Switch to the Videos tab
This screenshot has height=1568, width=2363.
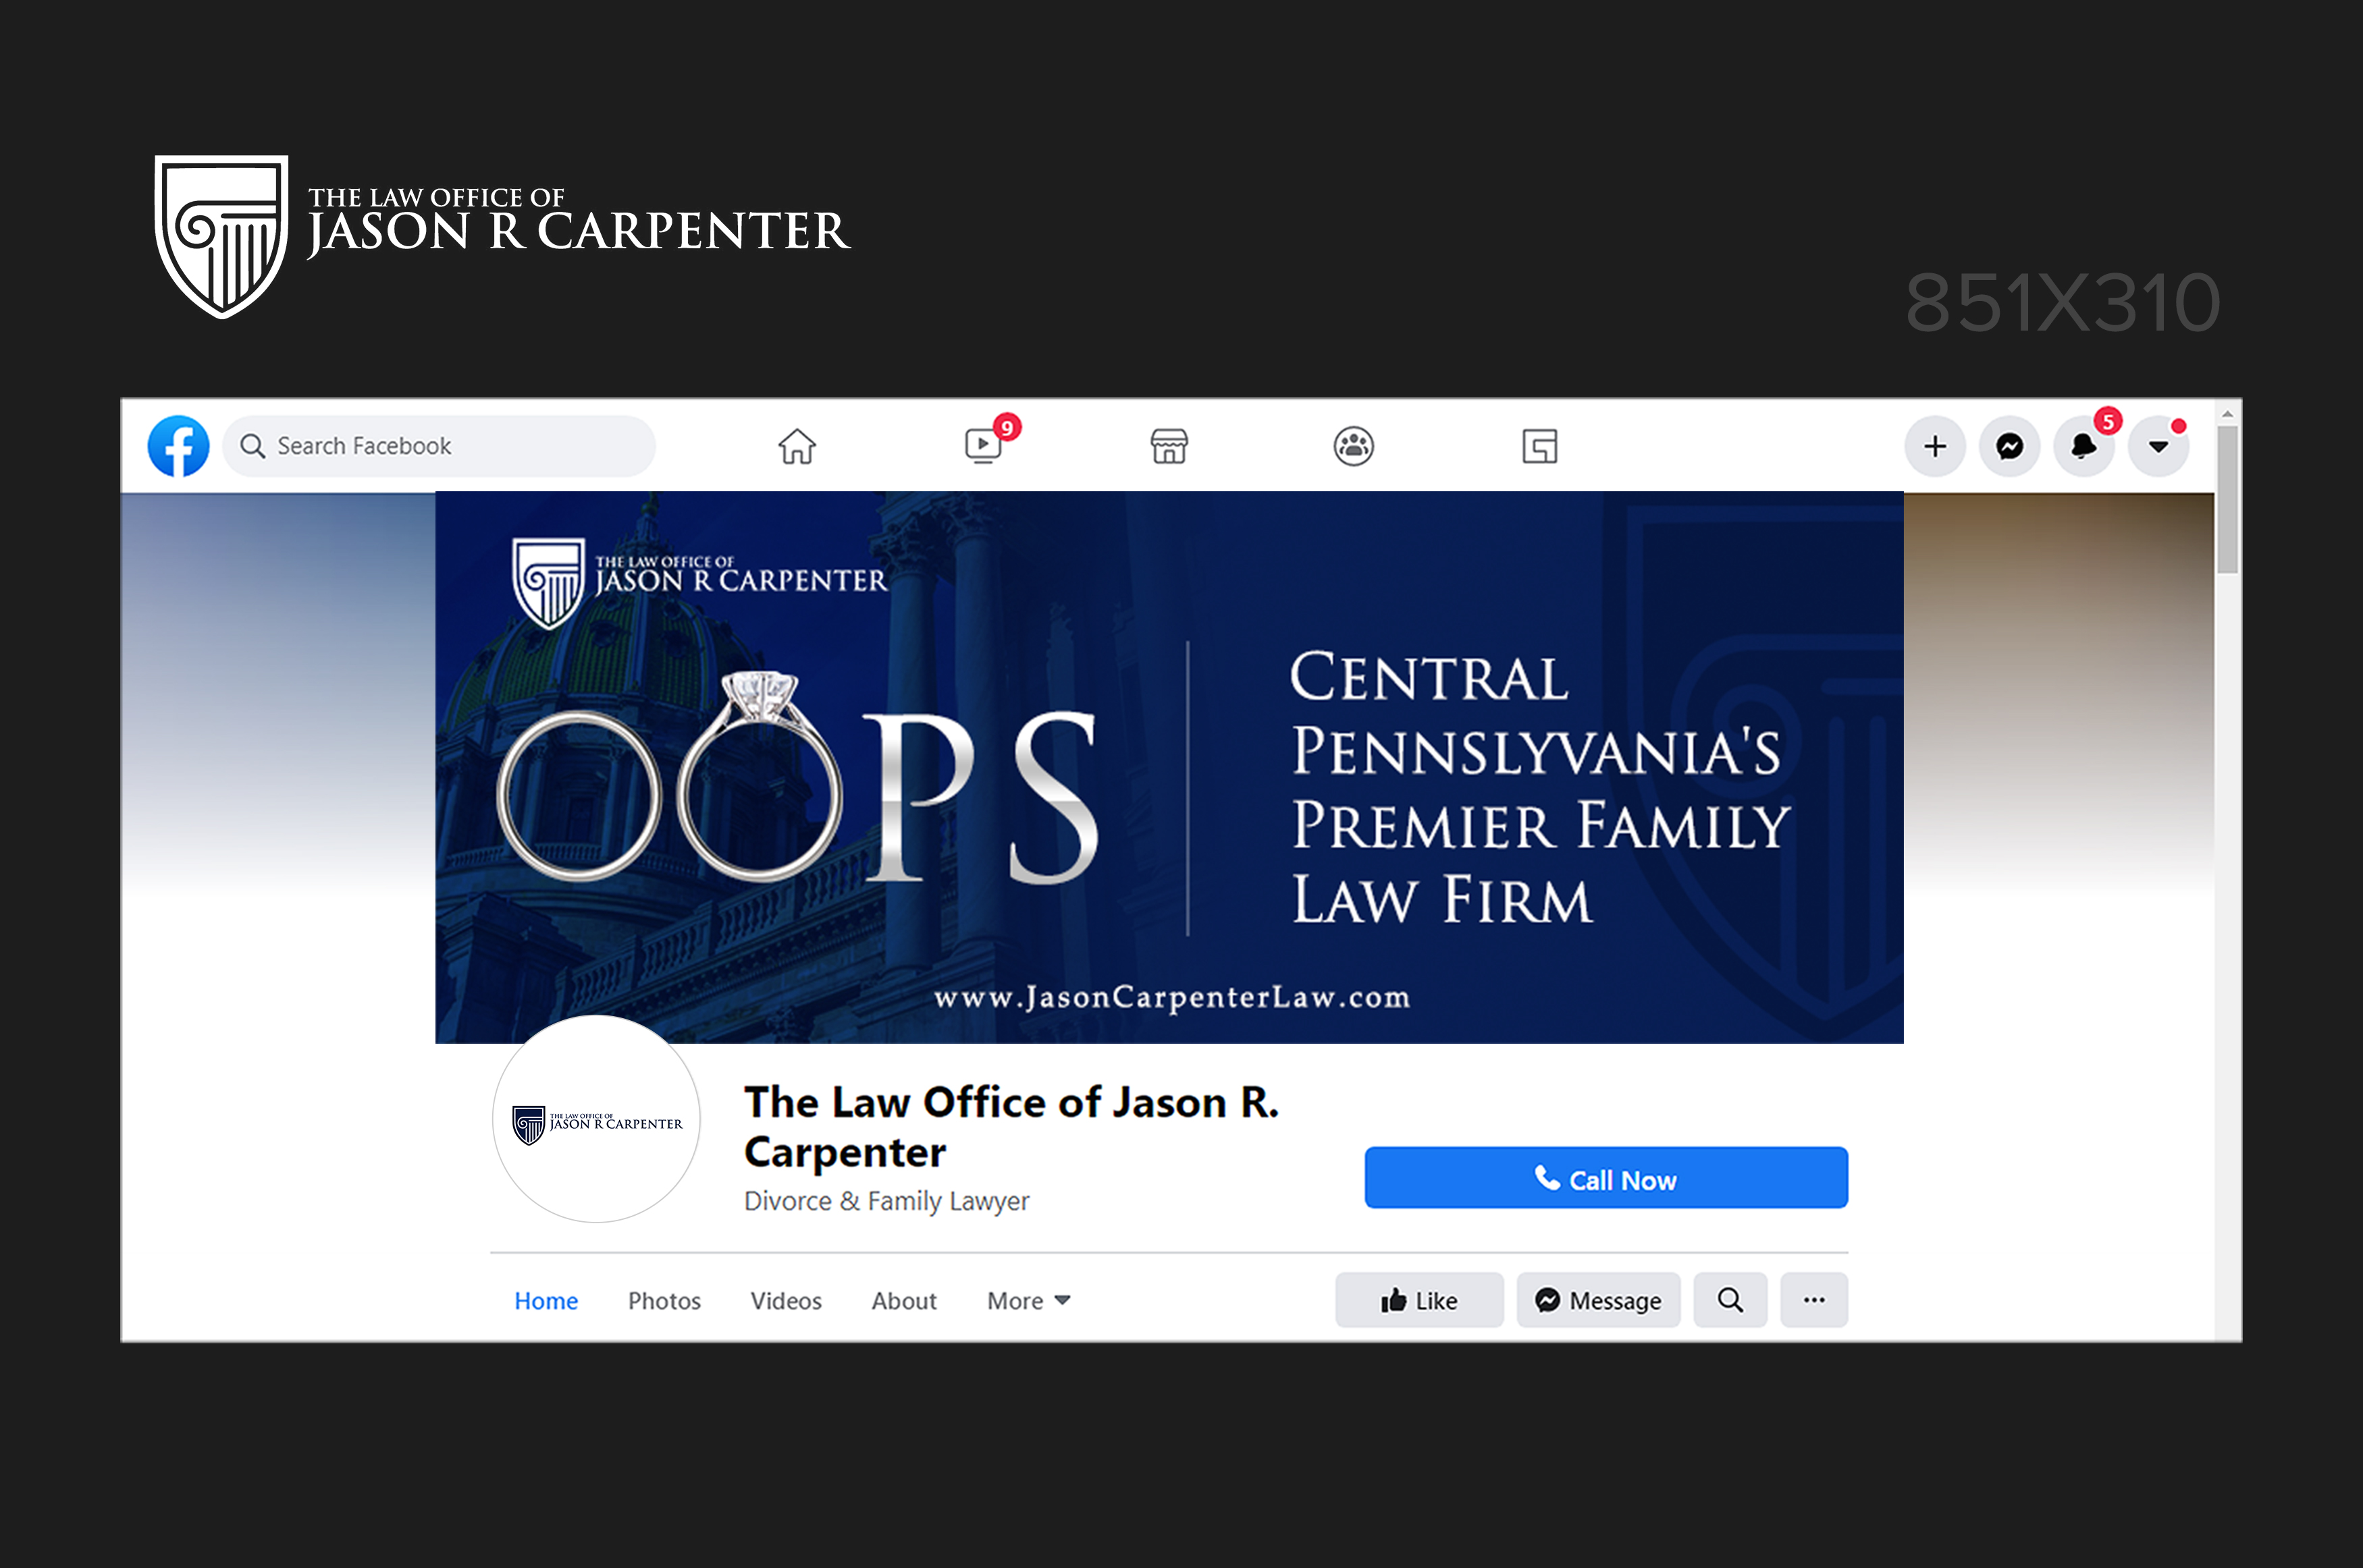pyautogui.click(x=785, y=1300)
